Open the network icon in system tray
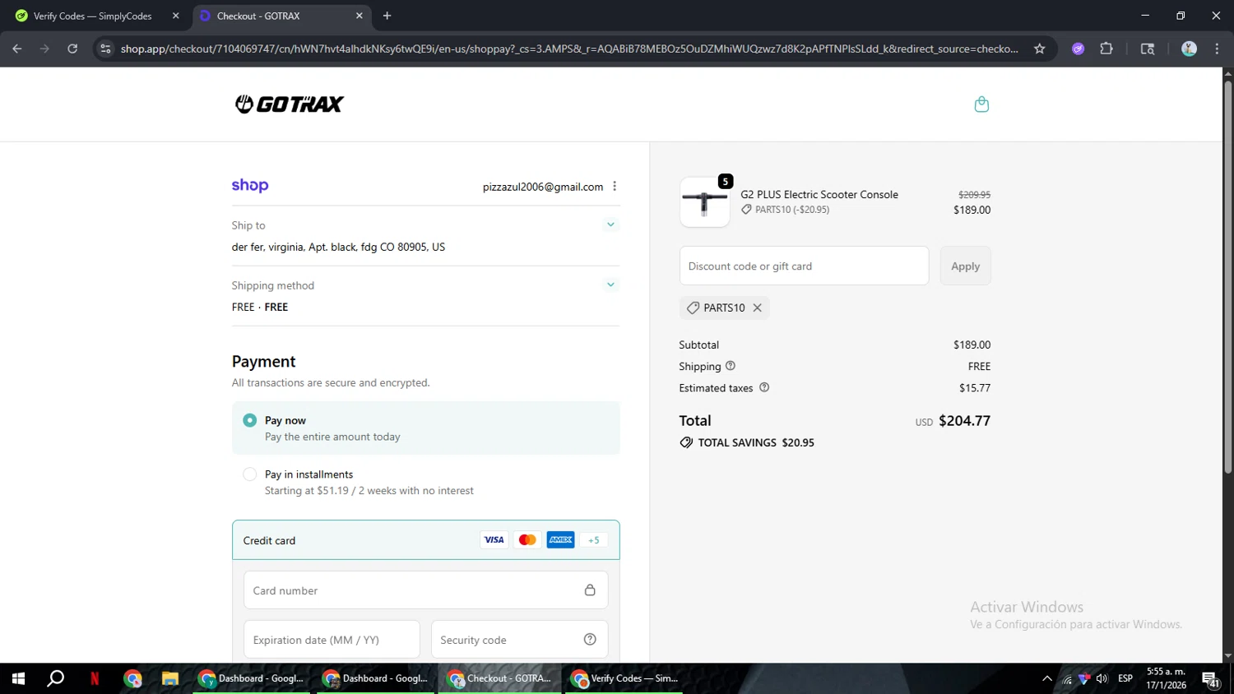The width and height of the screenshot is (1234, 694). (x=1067, y=678)
